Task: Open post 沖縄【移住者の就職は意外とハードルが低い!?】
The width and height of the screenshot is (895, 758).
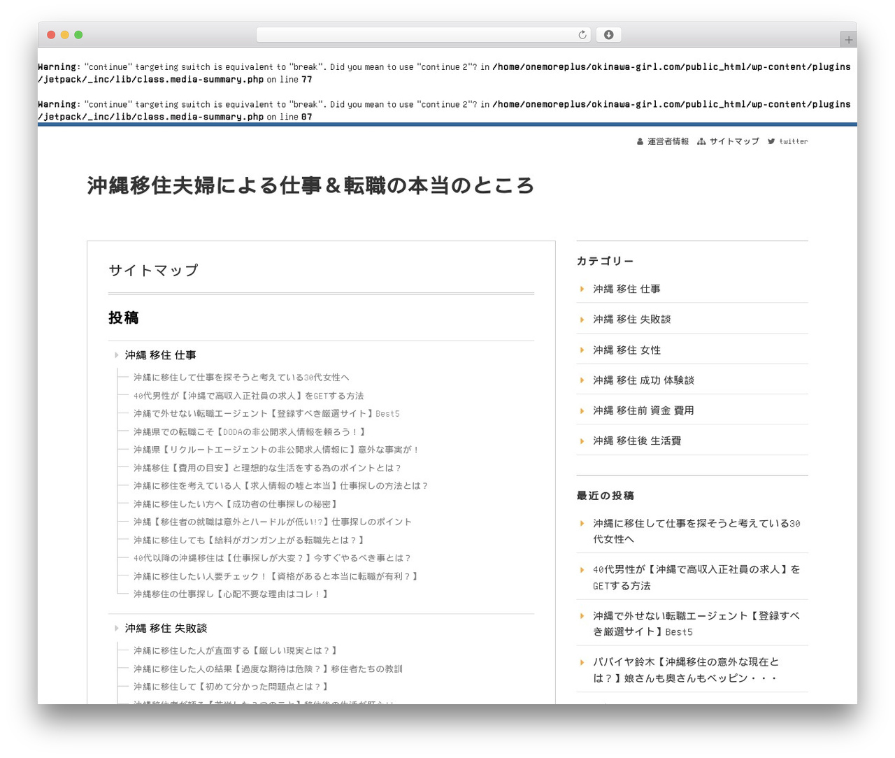Action: (273, 522)
